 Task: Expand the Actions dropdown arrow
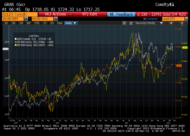click(71, 14)
